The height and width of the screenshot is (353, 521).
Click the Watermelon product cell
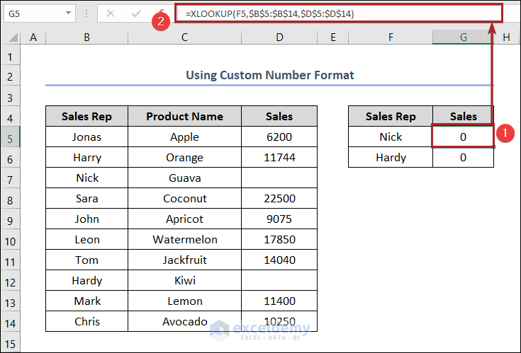[x=184, y=239]
